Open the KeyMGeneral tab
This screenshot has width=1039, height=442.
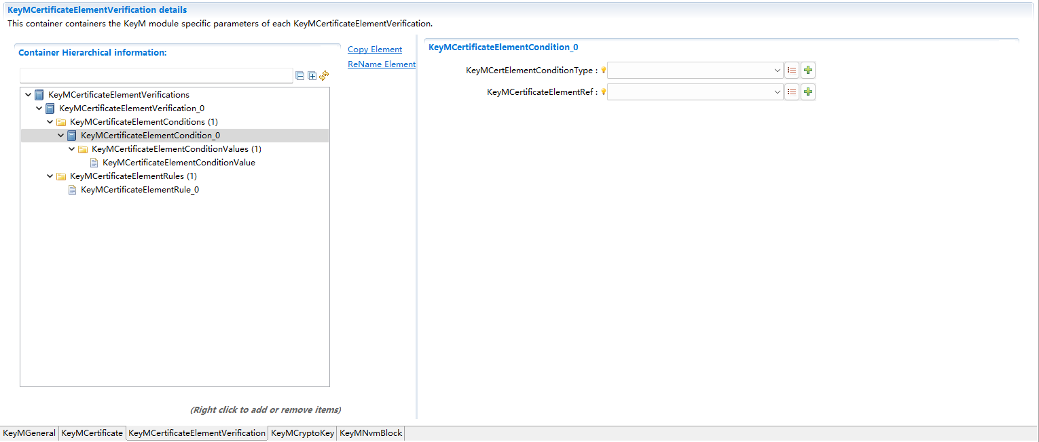pyautogui.click(x=29, y=433)
